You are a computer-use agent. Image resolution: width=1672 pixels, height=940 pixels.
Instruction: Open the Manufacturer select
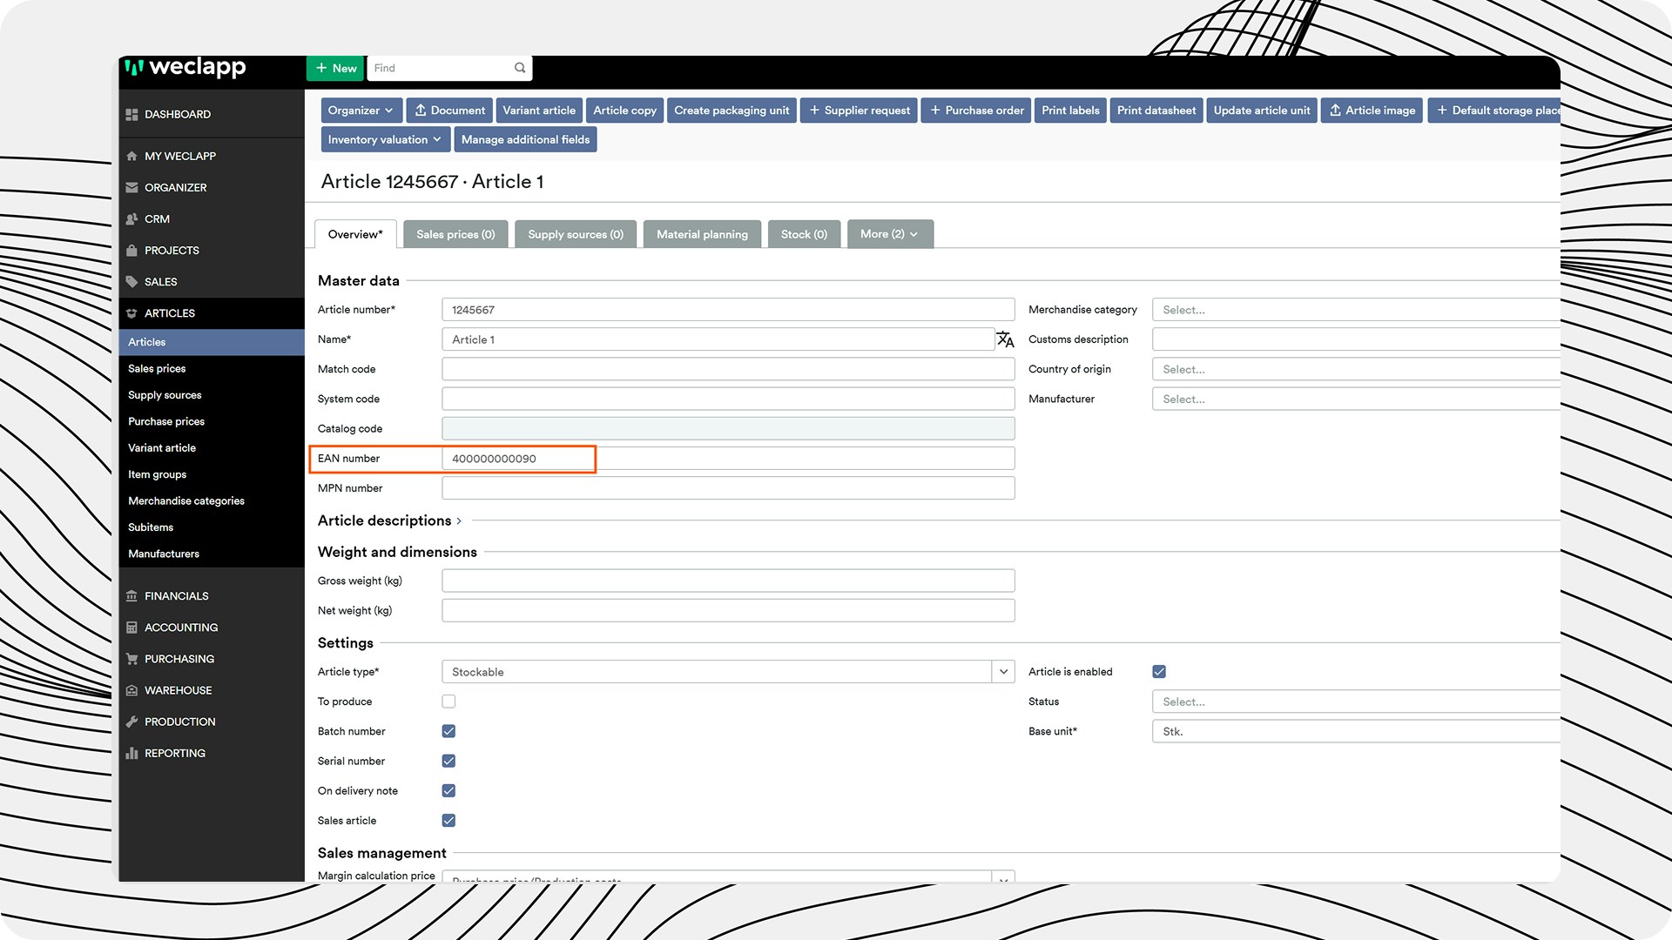click(x=1356, y=399)
